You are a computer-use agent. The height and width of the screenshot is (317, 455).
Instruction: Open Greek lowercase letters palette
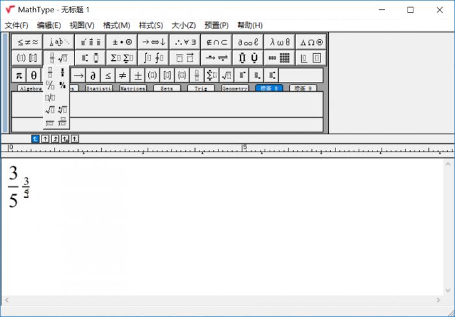(279, 42)
